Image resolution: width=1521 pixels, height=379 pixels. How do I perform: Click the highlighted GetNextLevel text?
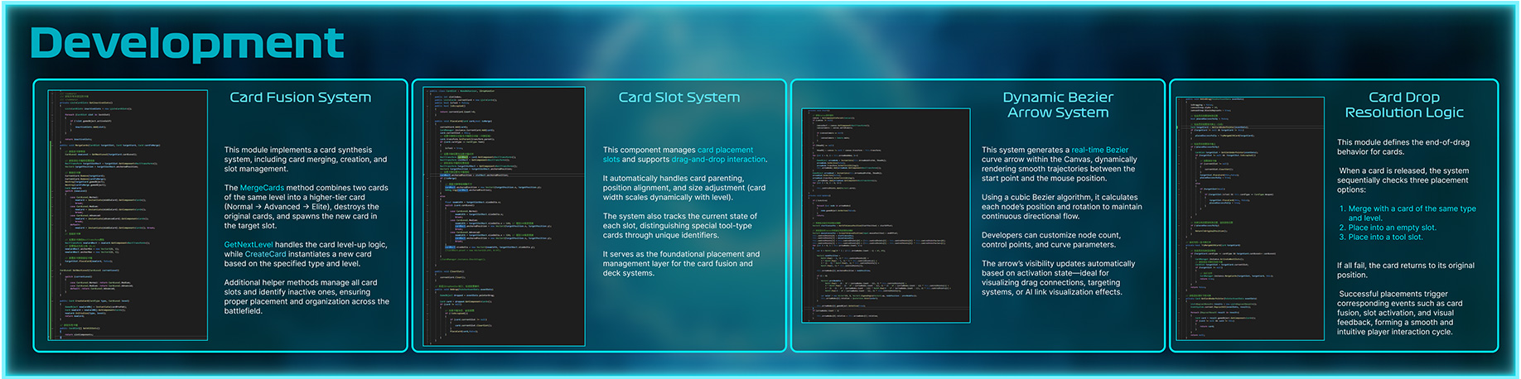(x=249, y=245)
